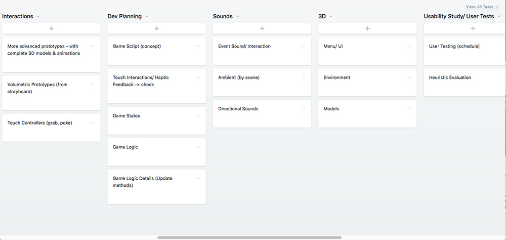The height and width of the screenshot is (240, 506).
Task: Open the chevron on Game Script card
Action: tap(198, 46)
